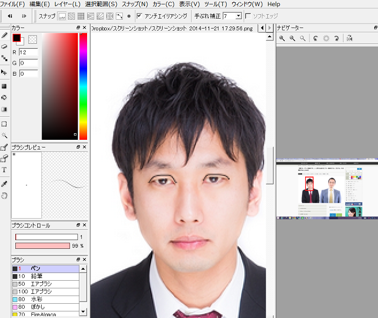
Task: Enable parallel lines snap
Action: coord(72,16)
